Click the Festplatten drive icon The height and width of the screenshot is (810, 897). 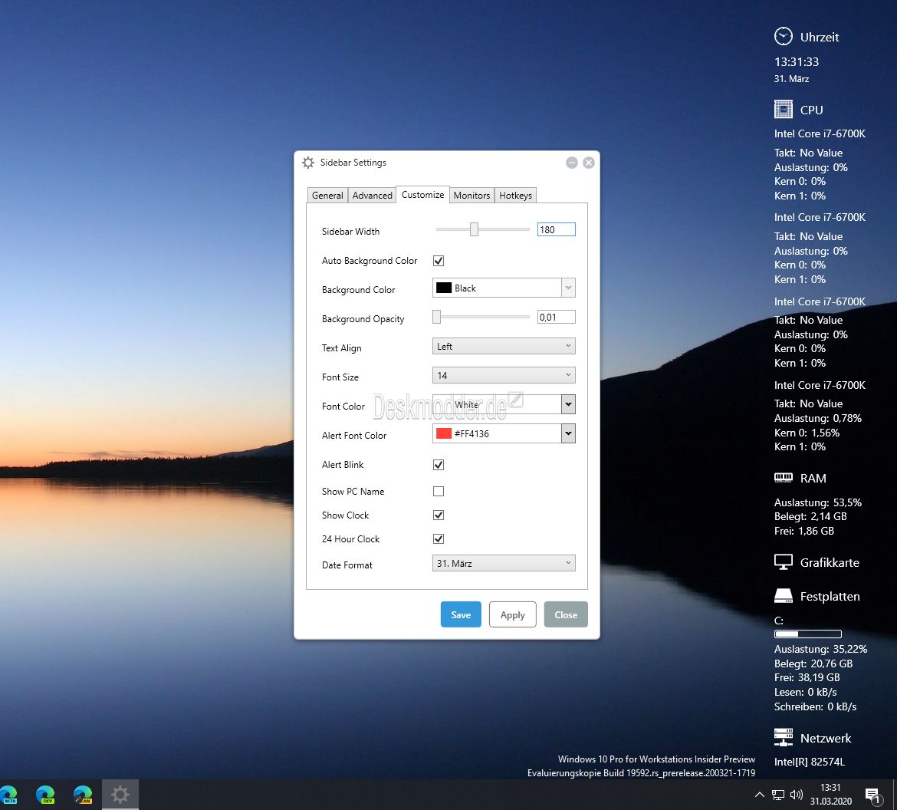pyautogui.click(x=784, y=596)
